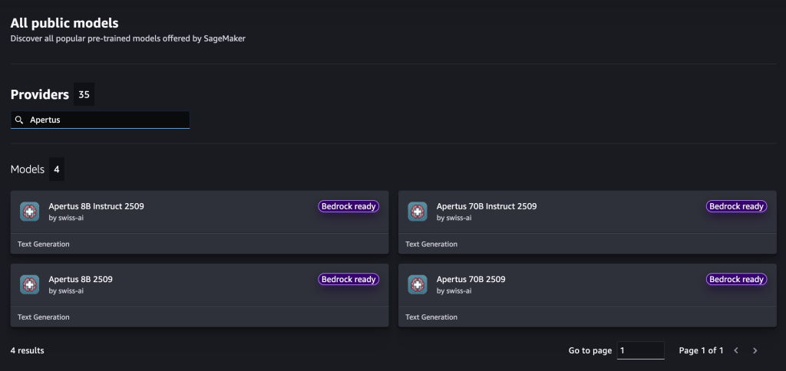Click the swiss-ai provider under Apertus 8B Instruct
786x371 pixels.
point(66,218)
